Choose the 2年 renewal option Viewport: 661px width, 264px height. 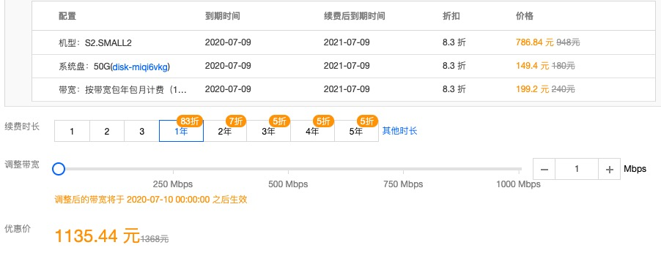[x=225, y=131]
